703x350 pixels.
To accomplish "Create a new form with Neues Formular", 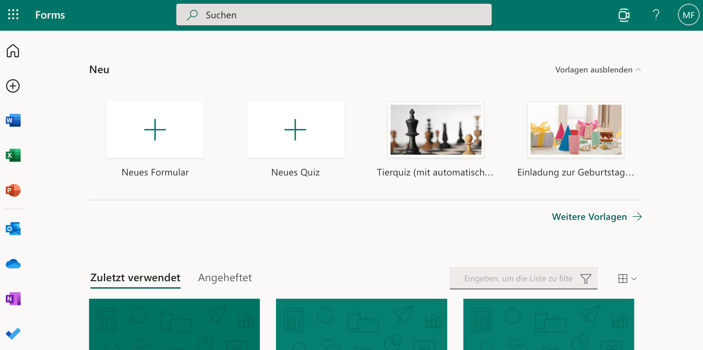I will click(x=155, y=130).
